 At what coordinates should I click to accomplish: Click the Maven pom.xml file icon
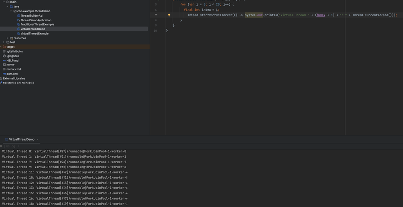click(4, 74)
